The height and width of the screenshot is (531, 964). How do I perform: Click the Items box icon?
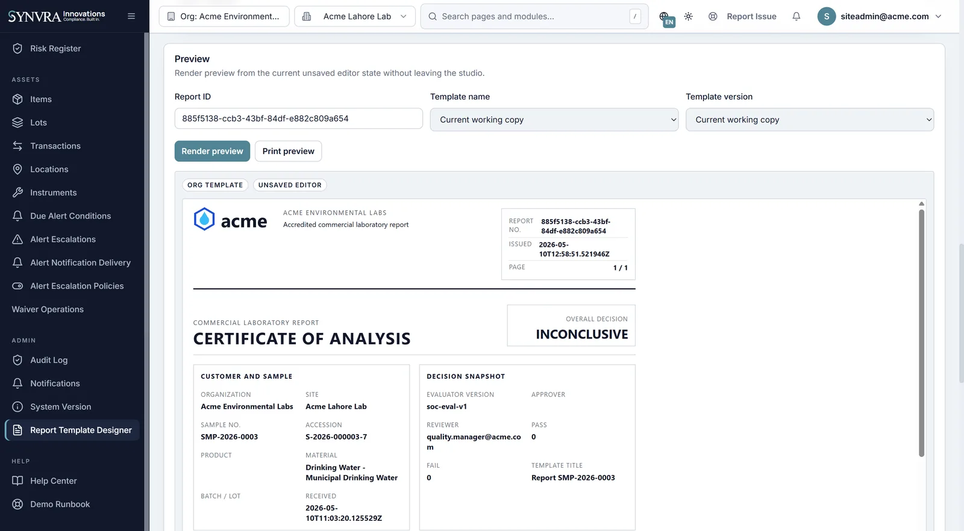point(17,99)
